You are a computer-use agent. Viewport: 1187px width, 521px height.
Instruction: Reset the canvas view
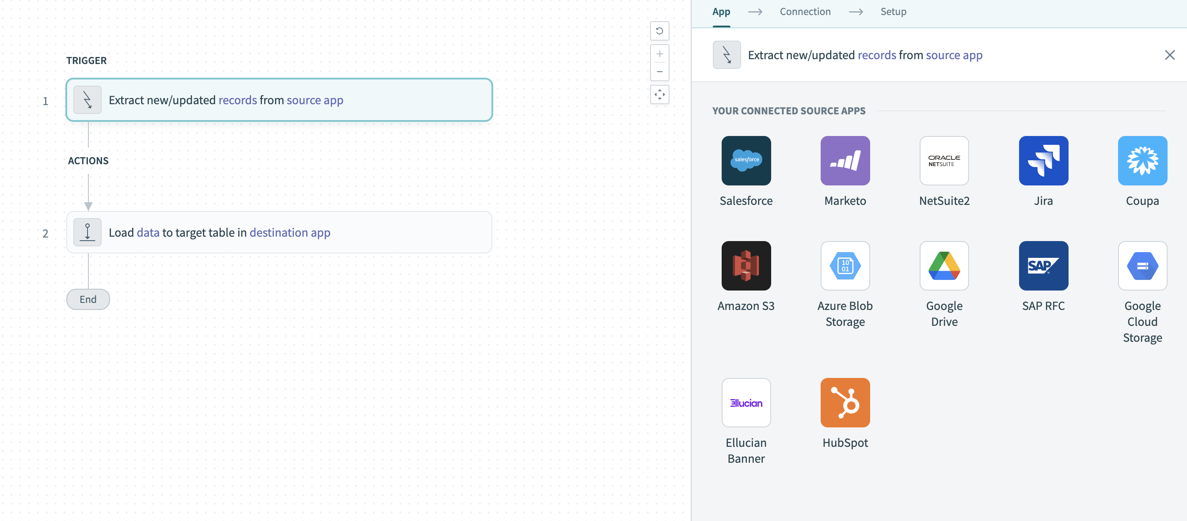click(x=660, y=31)
